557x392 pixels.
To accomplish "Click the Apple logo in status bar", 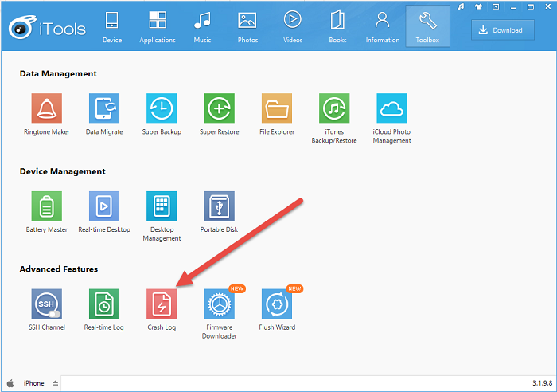I will tap(10, 383).
